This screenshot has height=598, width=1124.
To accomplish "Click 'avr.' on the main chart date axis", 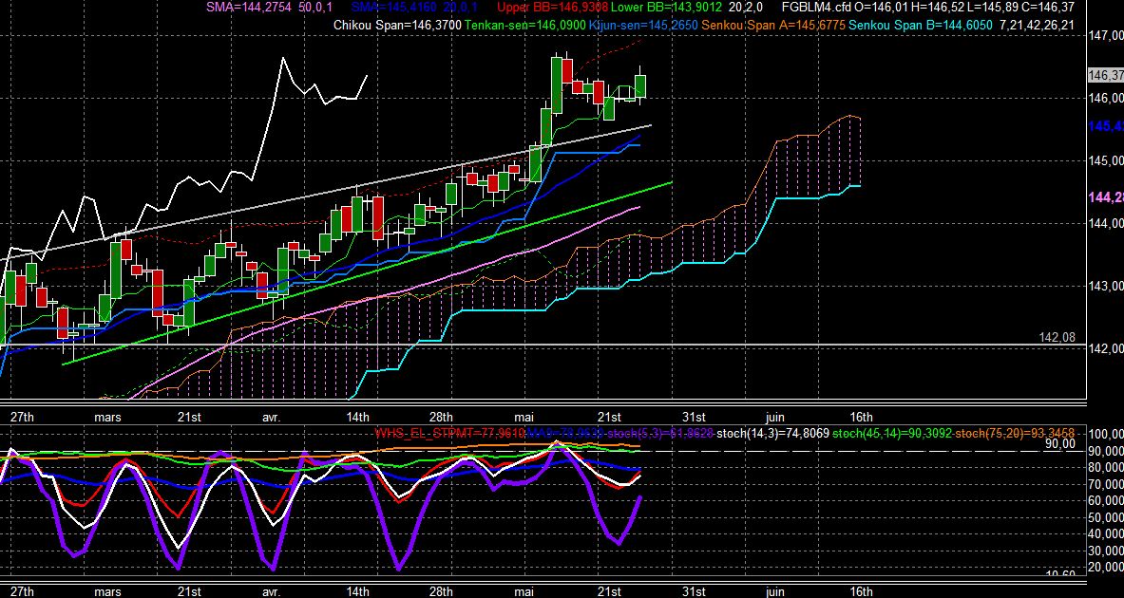I will point(271,418).
